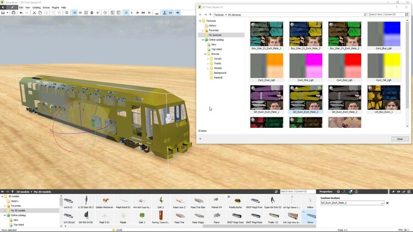This screenshot has width=413, height=232.
Task: Select the Cont_Red_Ligh texture thumbnail
Action: coord(345,66)
